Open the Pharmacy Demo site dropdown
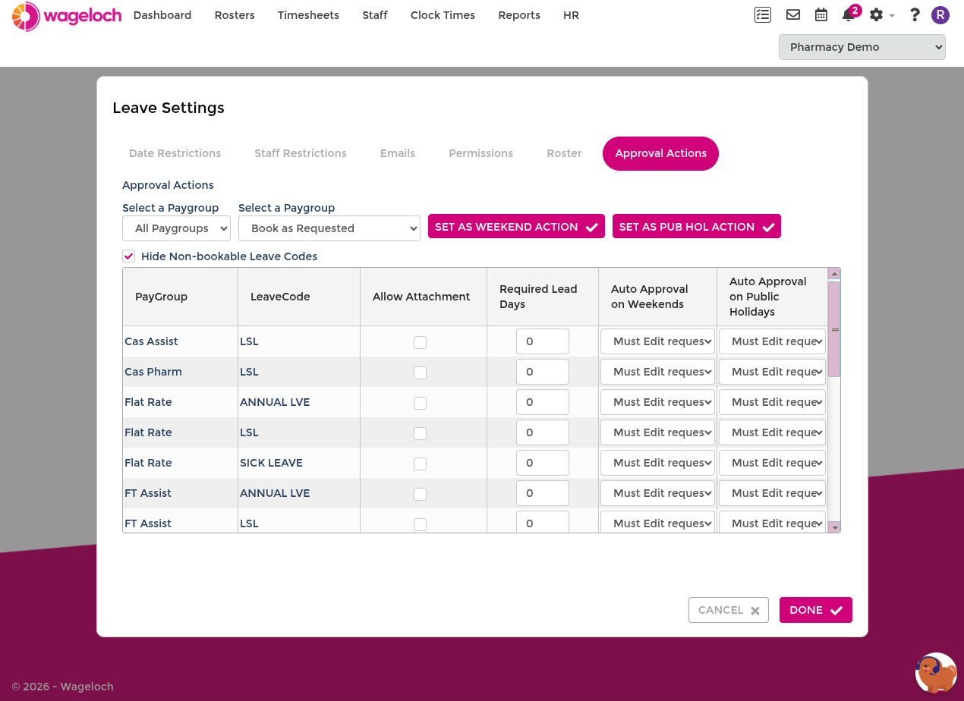964x701 pixels. click(x=862, y=47)
